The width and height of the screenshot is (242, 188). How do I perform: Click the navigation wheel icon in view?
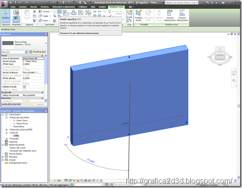click(x=234, y=73)
